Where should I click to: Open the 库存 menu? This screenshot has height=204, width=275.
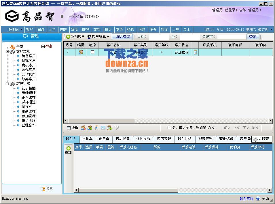click(153, 29)
